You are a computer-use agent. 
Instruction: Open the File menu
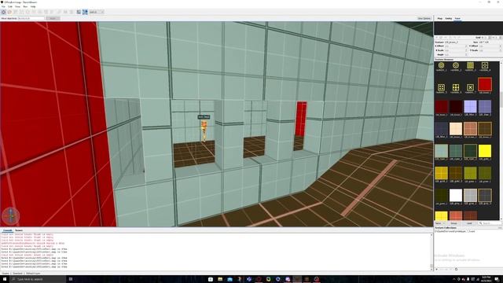pos(3,6)
